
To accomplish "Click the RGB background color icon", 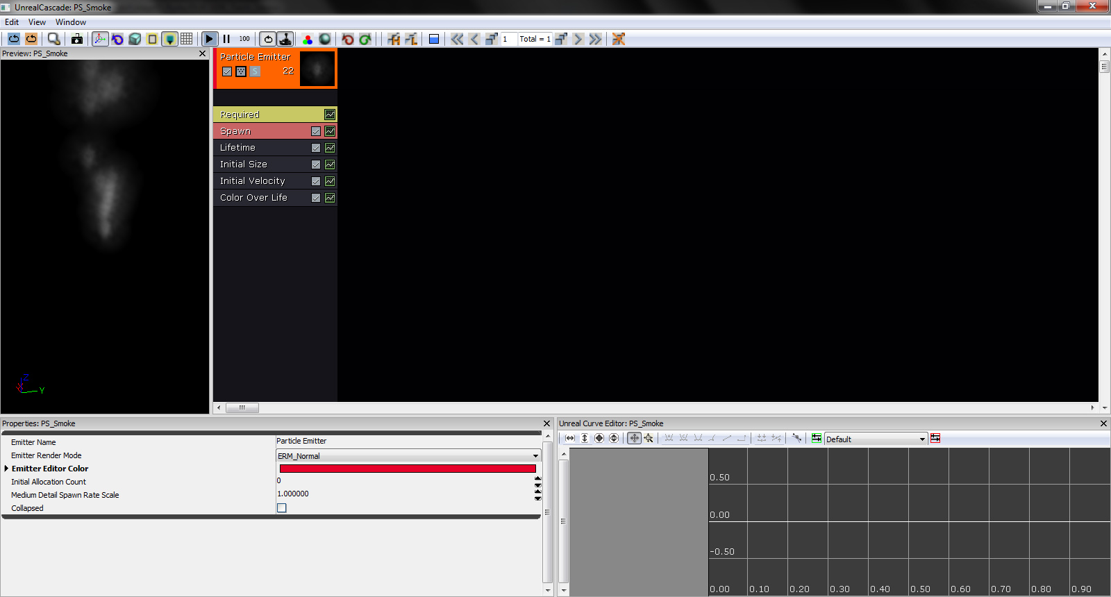I will (308, 39).
